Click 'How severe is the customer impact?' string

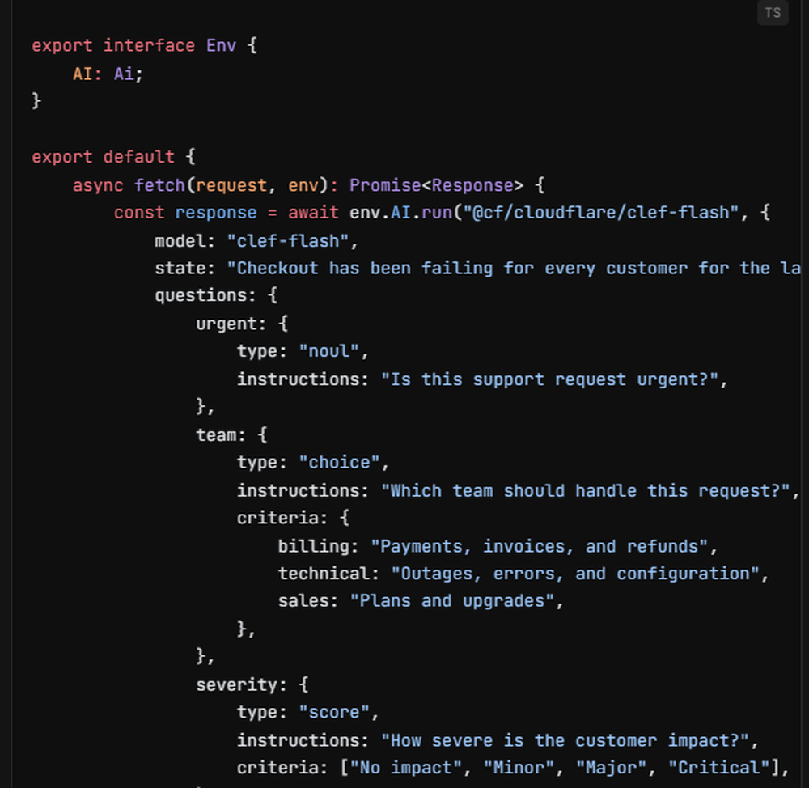565,740
